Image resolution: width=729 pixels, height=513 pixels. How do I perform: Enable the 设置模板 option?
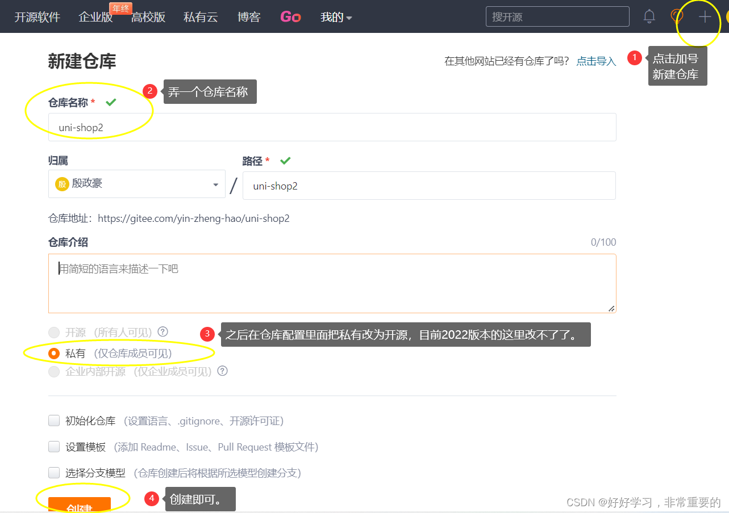[54, 447]
